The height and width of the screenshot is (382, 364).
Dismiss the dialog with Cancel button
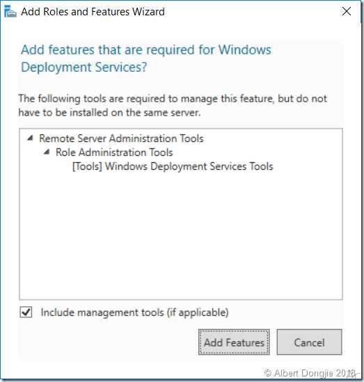[x=309, y=342]
